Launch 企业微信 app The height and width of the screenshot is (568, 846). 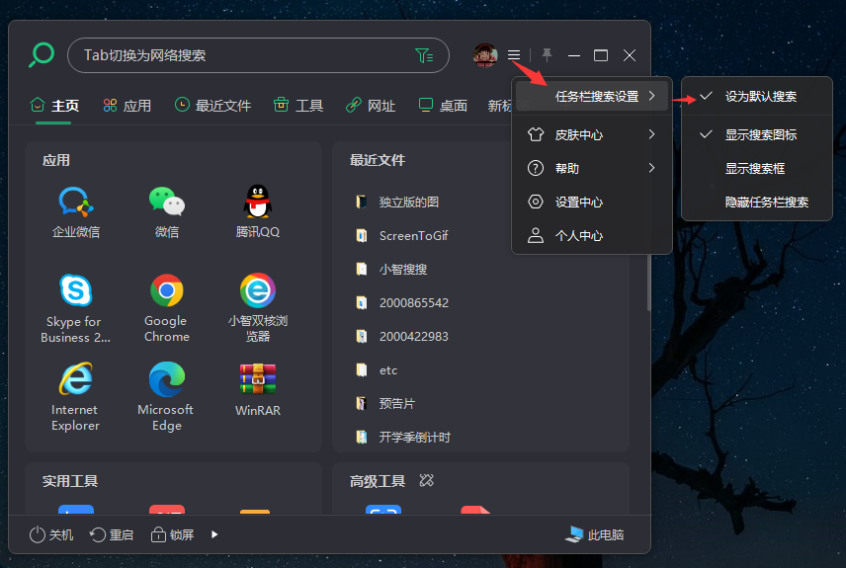tap(75, 212)
